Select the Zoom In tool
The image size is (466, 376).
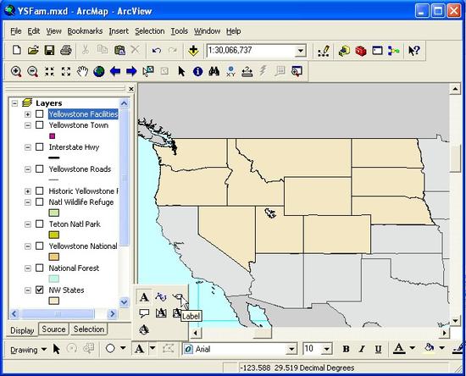16,72
